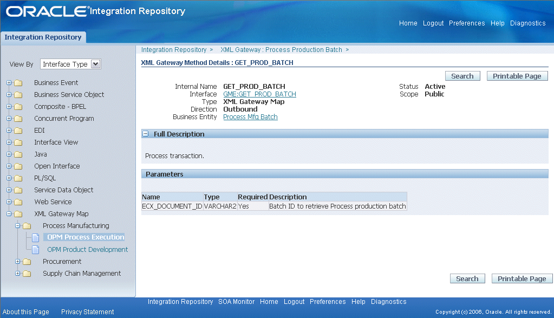Expand the Supply Chain Management node
The width and height of the screenshot is (554, 318).
(x=17, y=273)
